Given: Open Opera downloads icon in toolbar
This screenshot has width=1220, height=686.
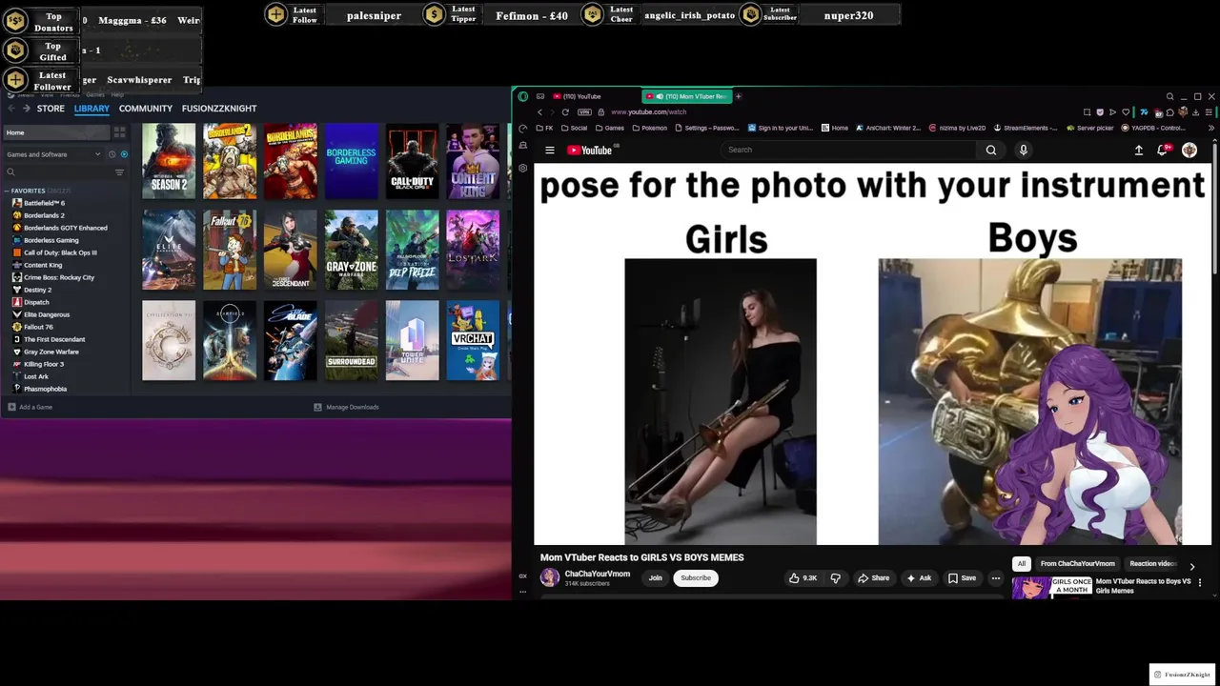Looking at the screenshot, I should [x=1195, y=112].
